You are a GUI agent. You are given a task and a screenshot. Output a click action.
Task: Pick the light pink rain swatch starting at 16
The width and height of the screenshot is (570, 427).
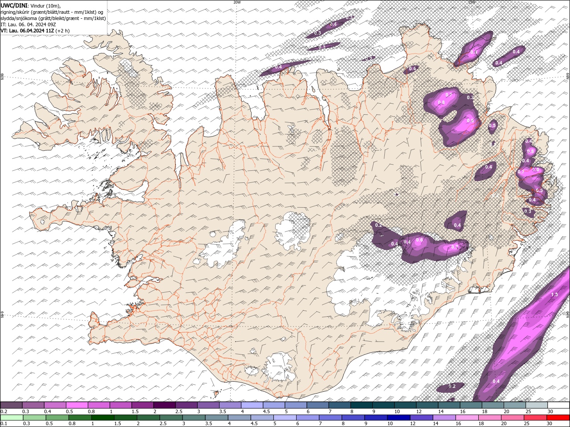click(467, 418)
